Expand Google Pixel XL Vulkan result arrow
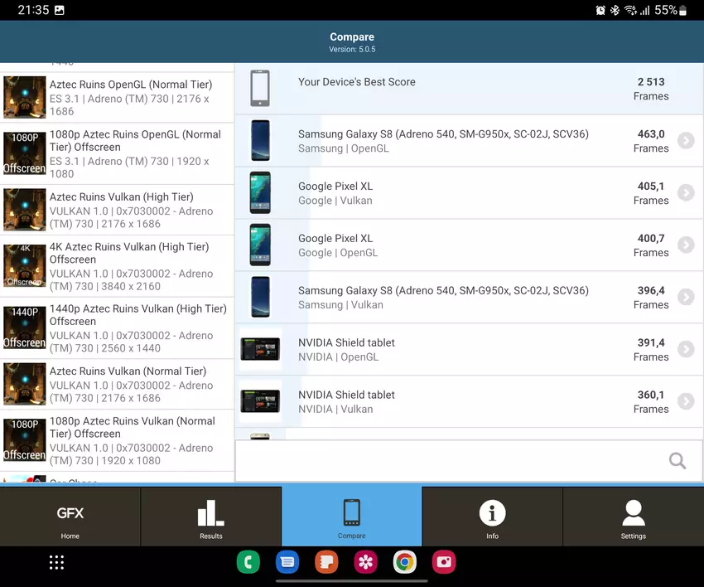 (686, 193)
